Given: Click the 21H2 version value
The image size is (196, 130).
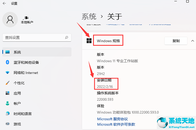Looking at the screenshot, I should [101, 74].
